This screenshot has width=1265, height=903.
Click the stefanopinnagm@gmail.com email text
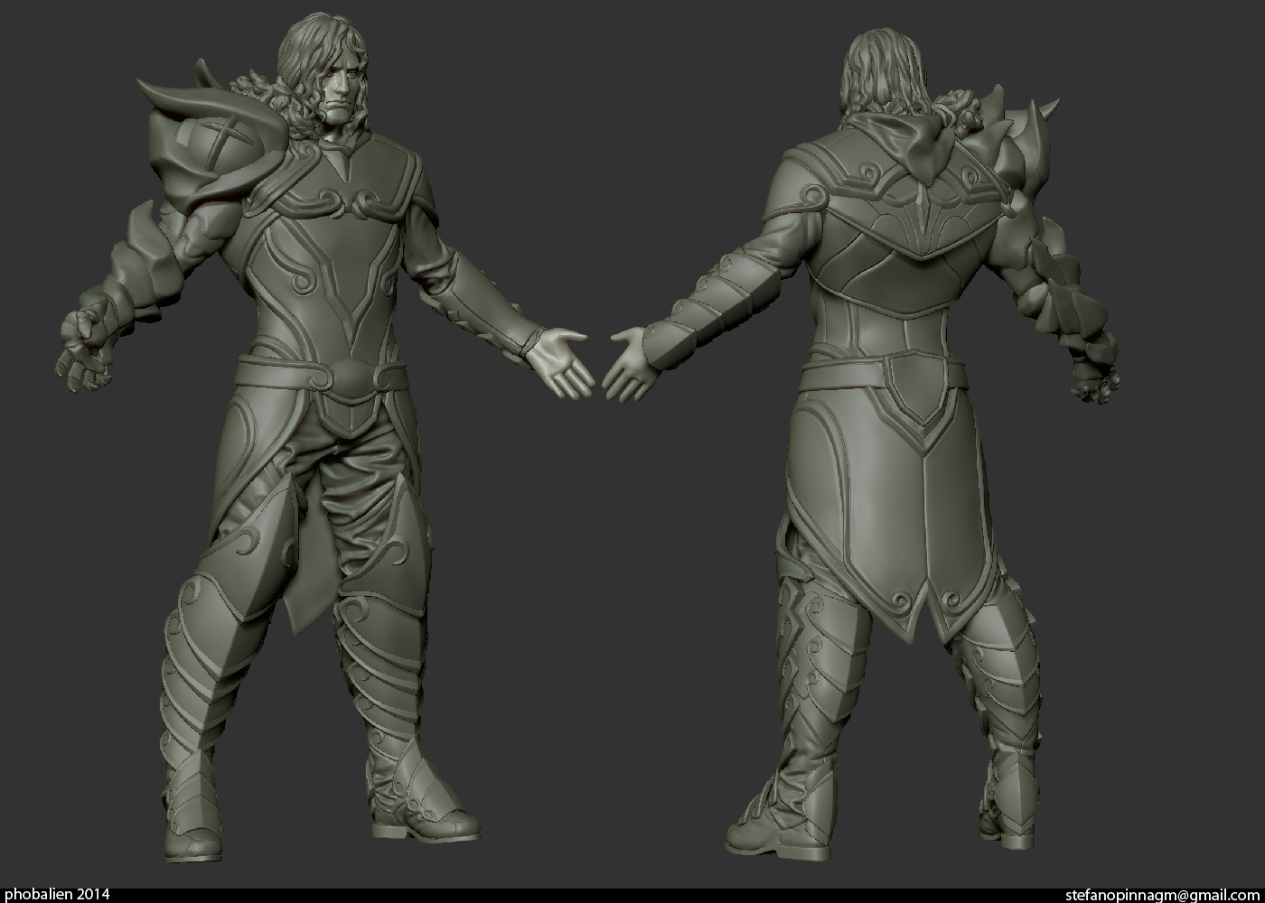pos(1163,895)
